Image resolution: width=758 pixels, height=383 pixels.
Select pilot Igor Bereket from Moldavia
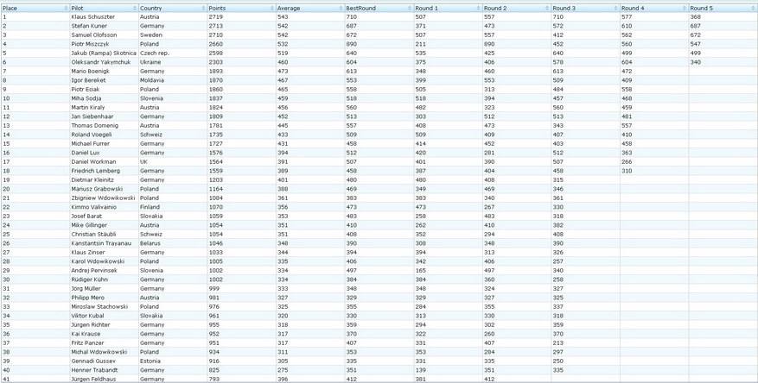(88, 80)
